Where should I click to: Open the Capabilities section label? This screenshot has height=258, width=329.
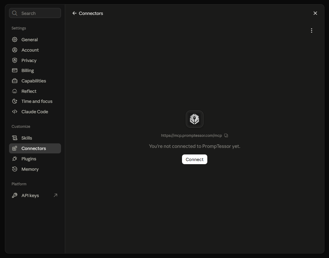point(34,81)
